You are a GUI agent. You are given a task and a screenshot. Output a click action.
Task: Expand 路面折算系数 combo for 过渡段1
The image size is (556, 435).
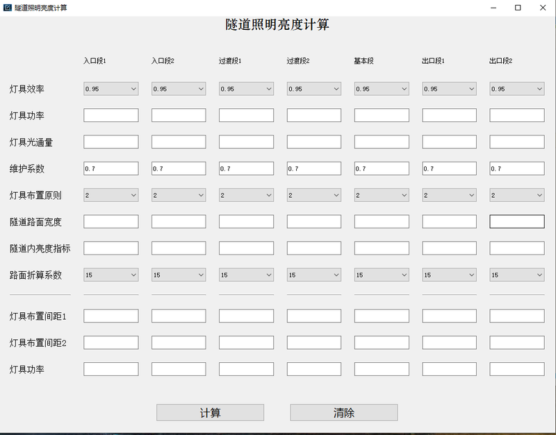246,275
